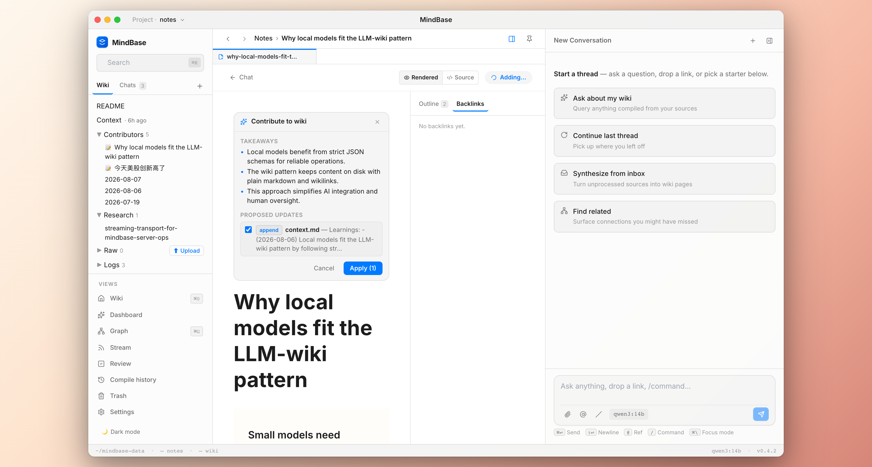
Task: Open the Dashboard view
Action: 151,315
